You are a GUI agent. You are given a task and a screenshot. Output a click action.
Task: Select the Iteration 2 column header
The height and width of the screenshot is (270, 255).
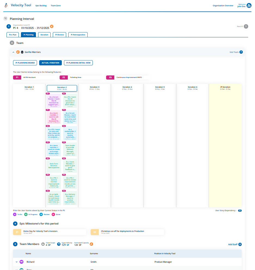click(x=62, y=88)
